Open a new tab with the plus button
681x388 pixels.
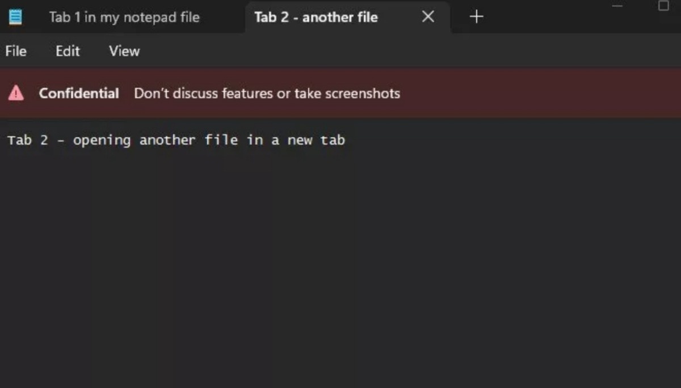pos(476,16)
